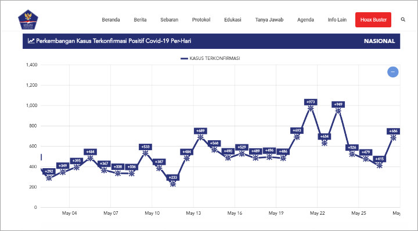This screenshot has width=418, height=231.
Task: Select the +568 data point label
Action: [x=214, y=143]
